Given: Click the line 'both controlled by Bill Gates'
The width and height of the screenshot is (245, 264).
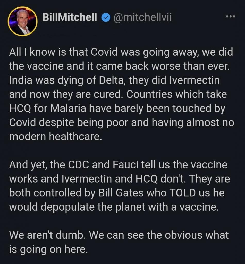Looking at the screenshot, I should (117, 193).
